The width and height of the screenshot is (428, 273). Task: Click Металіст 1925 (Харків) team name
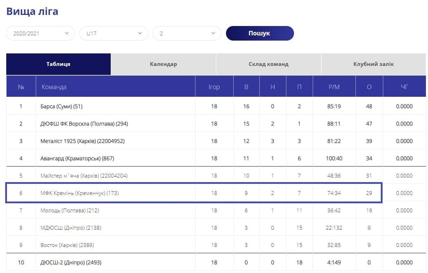[x=82, y=141]
